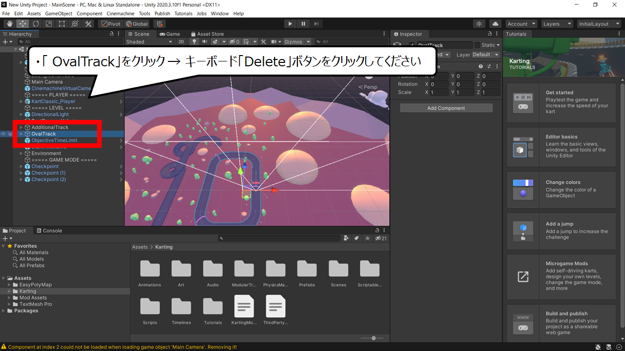625x351 pixels.
Task: Toggle scene audio speaker icon
Action: click(204, 42)
